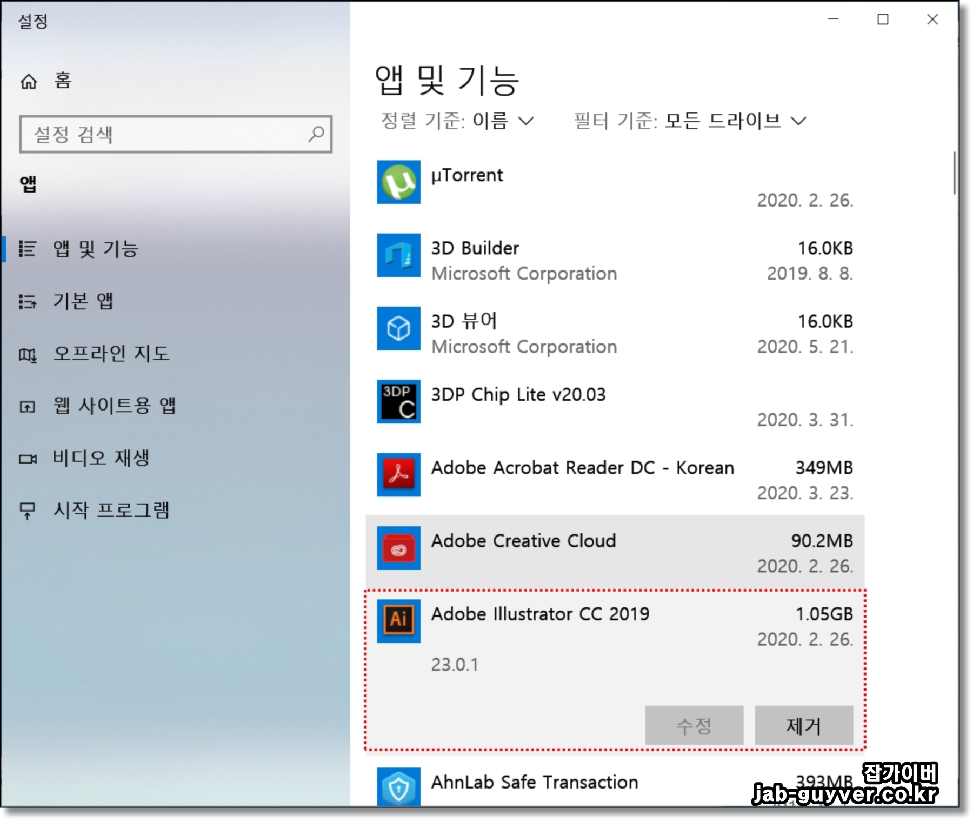Click the 23.0.1 version text

pyautogui.click(x=455, y=665)
